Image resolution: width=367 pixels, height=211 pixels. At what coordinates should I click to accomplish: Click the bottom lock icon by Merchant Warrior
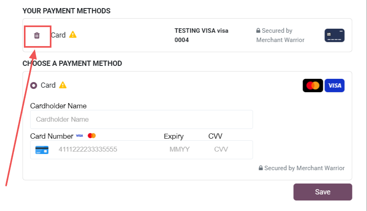(x=261, y=168)
